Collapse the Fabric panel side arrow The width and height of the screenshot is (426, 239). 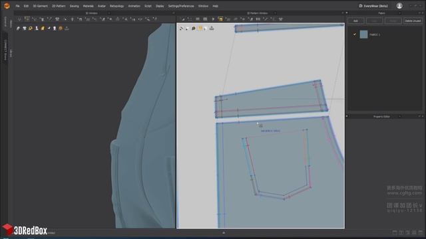(x=347, y=13)
